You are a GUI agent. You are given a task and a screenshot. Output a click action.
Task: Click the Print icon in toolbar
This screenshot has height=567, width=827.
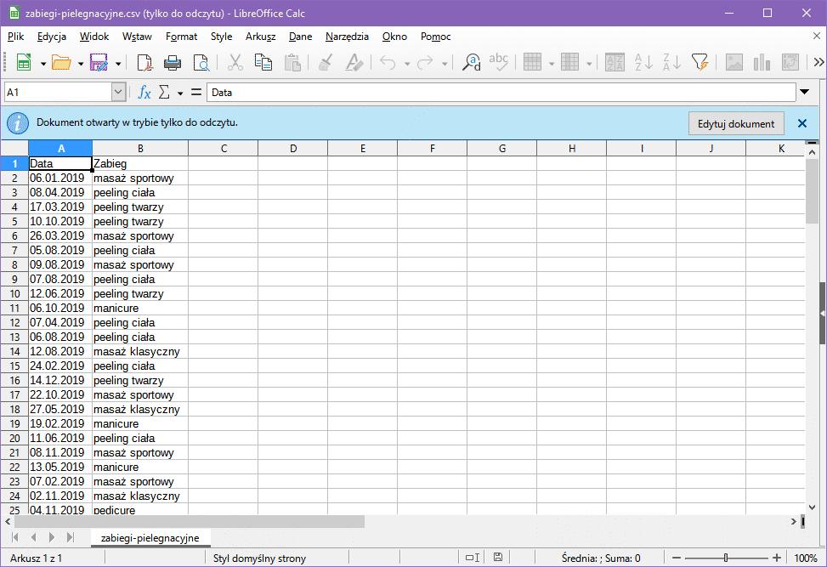click(173, 62)
